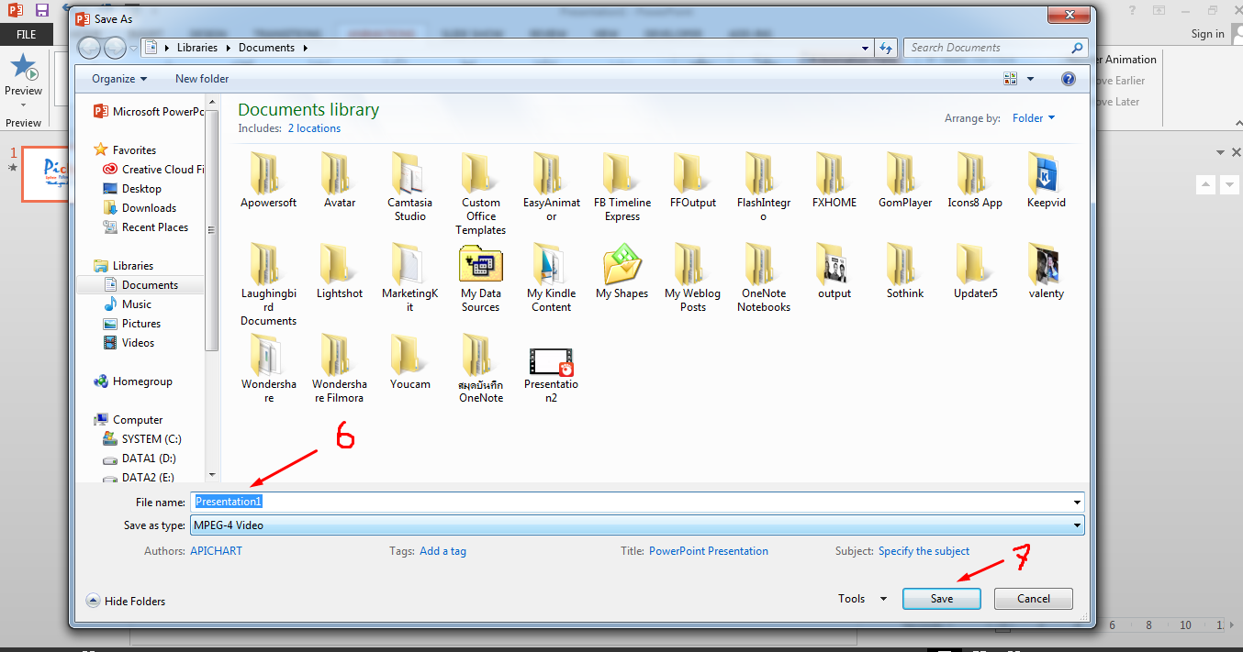The width and height of the screenshot is (1243, 652).
Task: Open the Wondershare Filmora folder
Action: point(339,370)
